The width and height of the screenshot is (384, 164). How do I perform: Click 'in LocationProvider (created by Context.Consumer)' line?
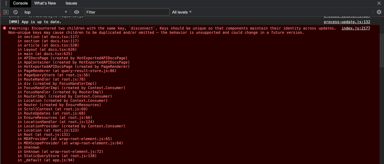click(x=71, y=126)
